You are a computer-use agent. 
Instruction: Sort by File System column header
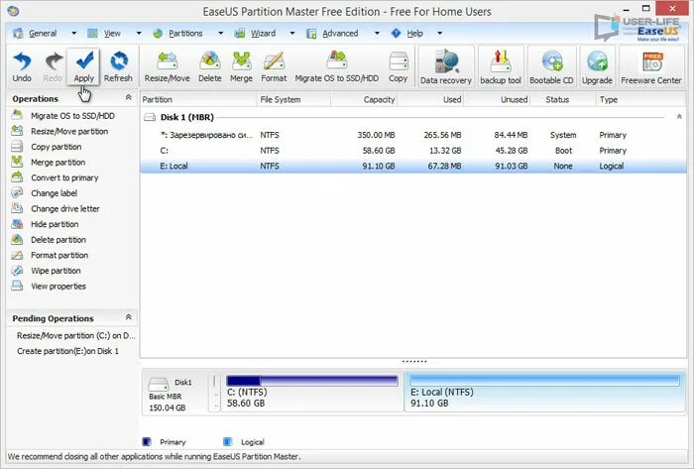[x=293, y=99]
